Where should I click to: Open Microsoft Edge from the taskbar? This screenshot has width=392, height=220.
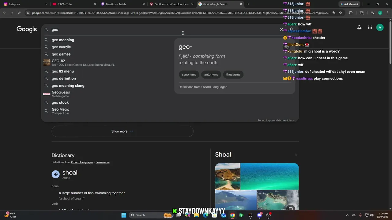205,215
